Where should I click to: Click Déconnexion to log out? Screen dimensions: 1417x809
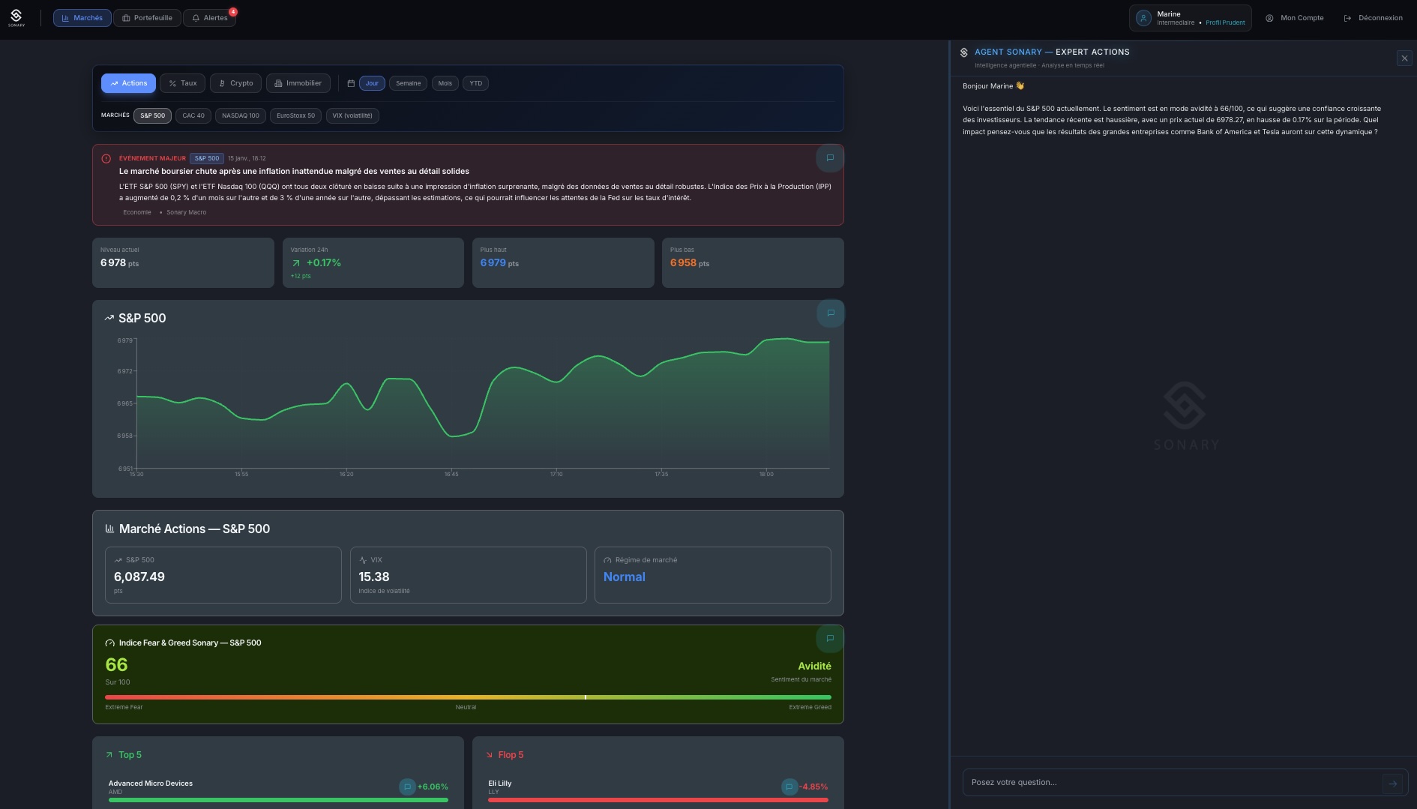pyautogui.click(x=1374, y=18)
